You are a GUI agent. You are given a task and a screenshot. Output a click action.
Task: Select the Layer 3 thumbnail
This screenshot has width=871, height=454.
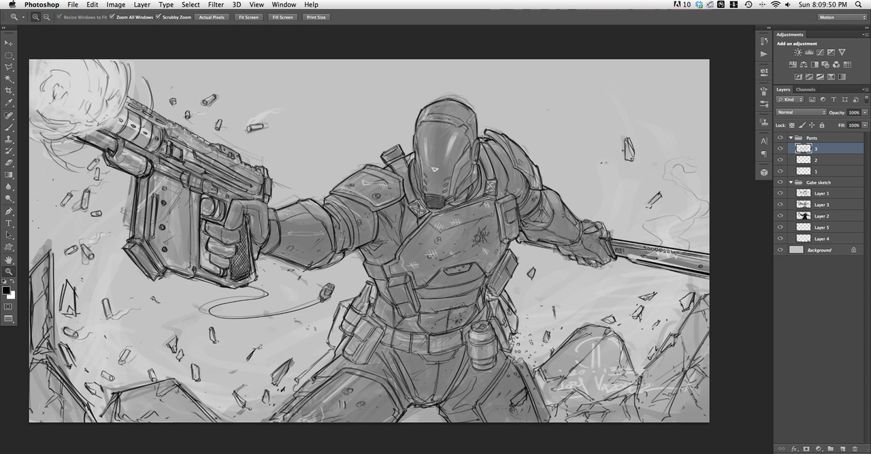point(803,205)
